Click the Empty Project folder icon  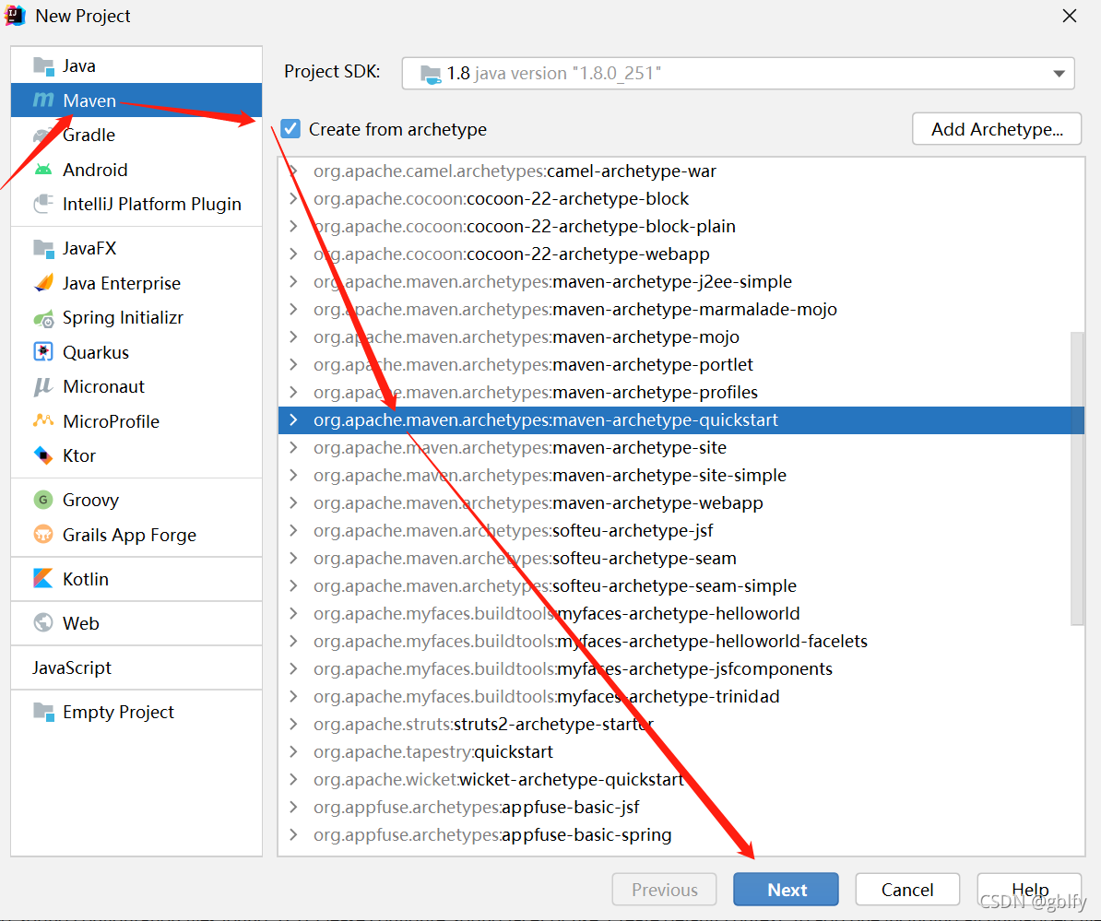[43, 712]
